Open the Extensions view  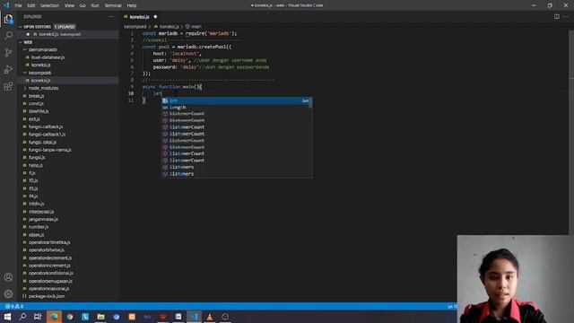click(x=8, y=86)
